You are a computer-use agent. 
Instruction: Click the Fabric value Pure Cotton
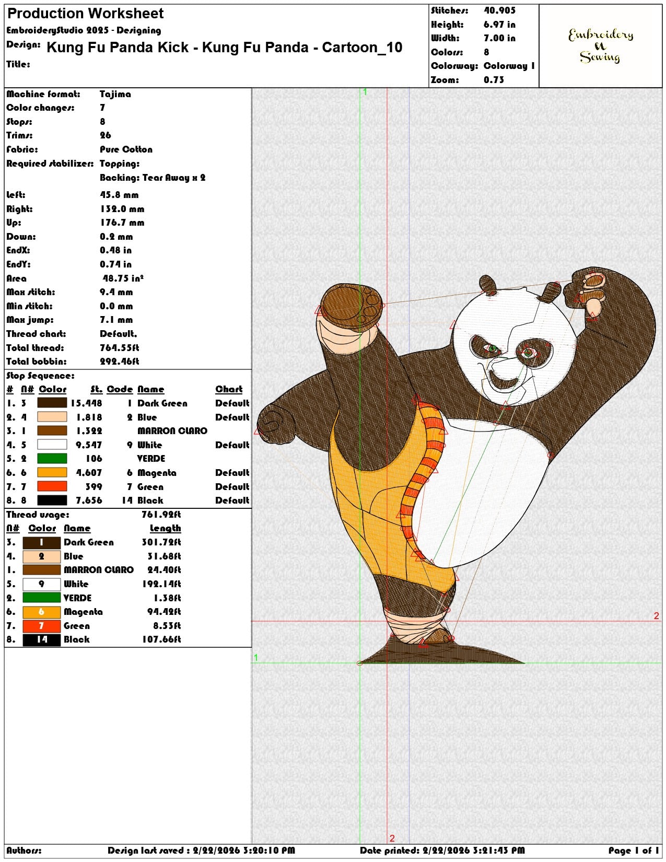[126, 149]
